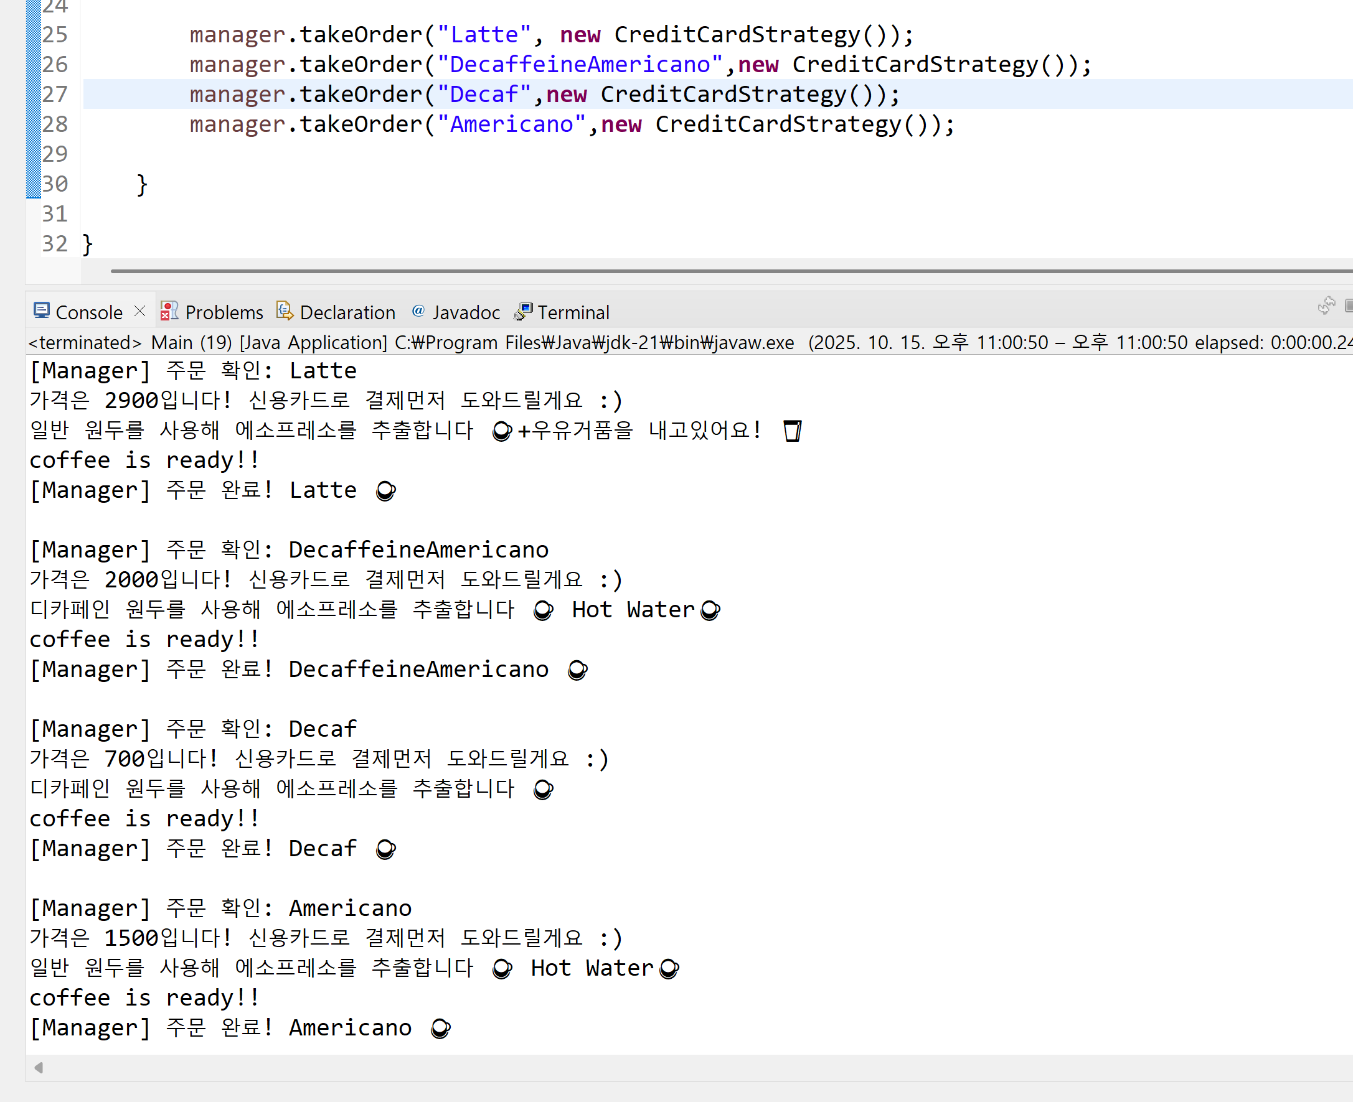
Task: Close the Console view tab
Action: 139,311
